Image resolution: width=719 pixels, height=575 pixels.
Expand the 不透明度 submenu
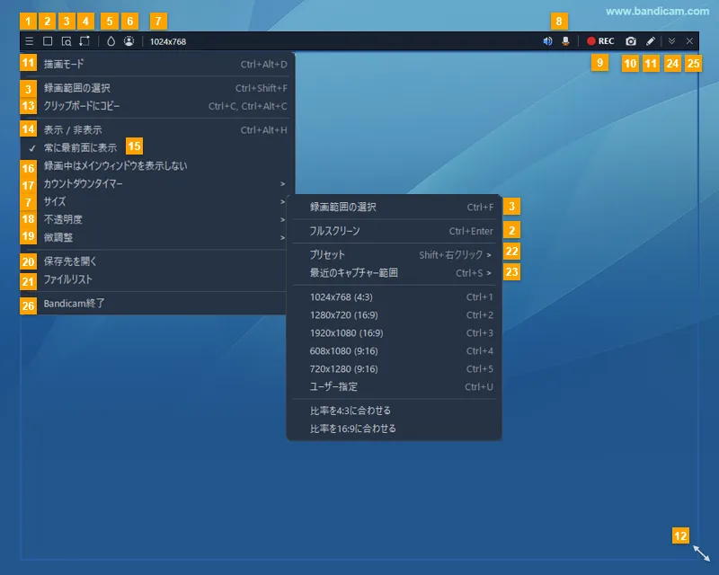(x=154, y=219)
